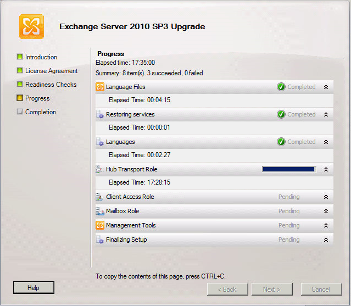Click the Languages row label
The image size is (351, 306).
pyautogui.click(x=120, y=142)
